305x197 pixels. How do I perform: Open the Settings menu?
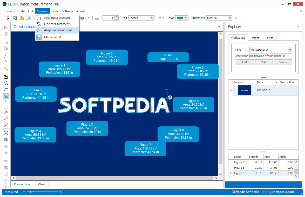click(x=67, y=11)
